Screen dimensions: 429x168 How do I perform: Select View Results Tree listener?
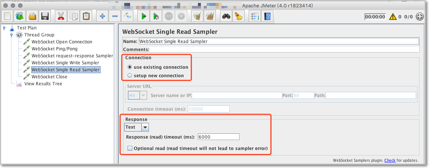click(43, 84)
